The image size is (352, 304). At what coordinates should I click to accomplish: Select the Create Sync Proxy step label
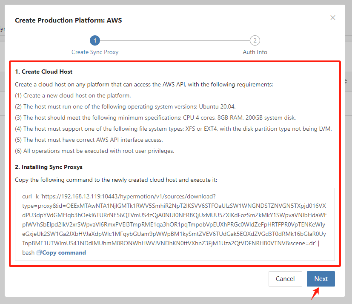coord(95,52)
